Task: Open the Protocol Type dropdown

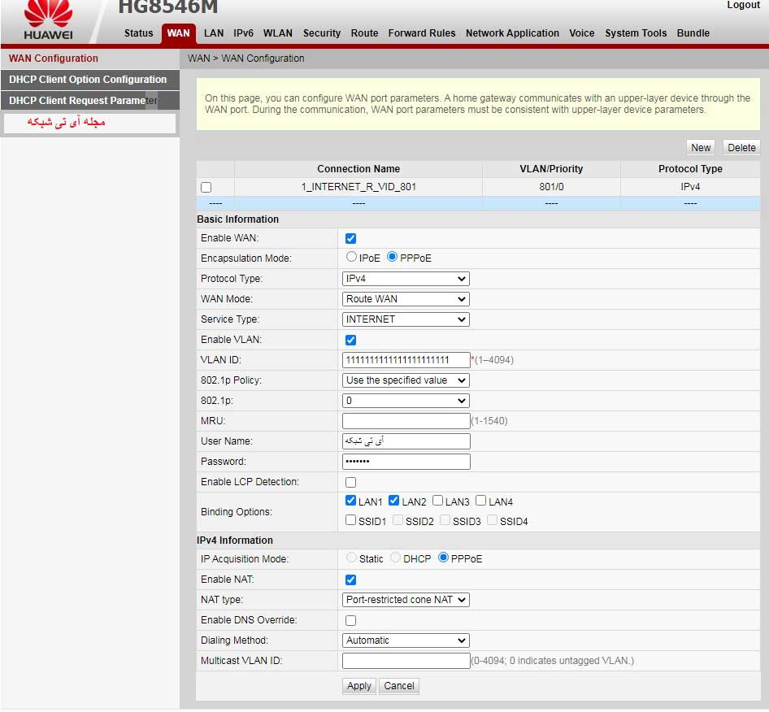Action: tap(406, 279)
